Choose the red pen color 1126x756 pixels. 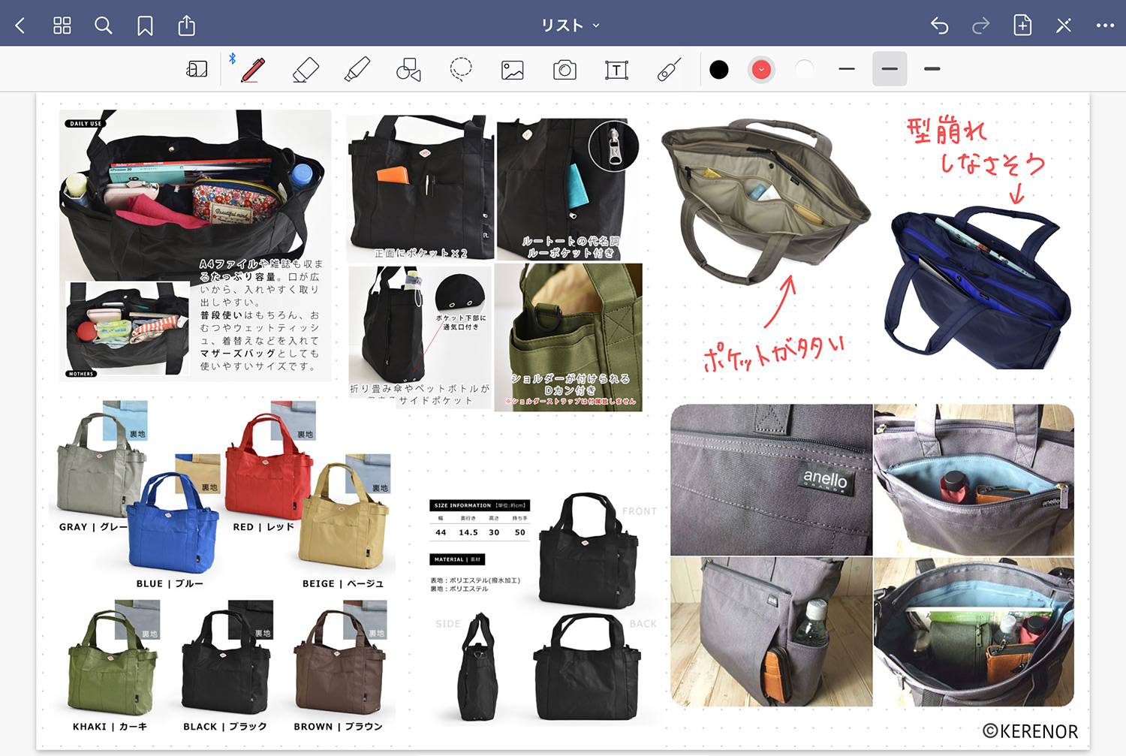[x=761, y=70]
